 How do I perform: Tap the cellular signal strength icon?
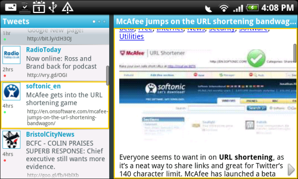click(x=238, y=8)
